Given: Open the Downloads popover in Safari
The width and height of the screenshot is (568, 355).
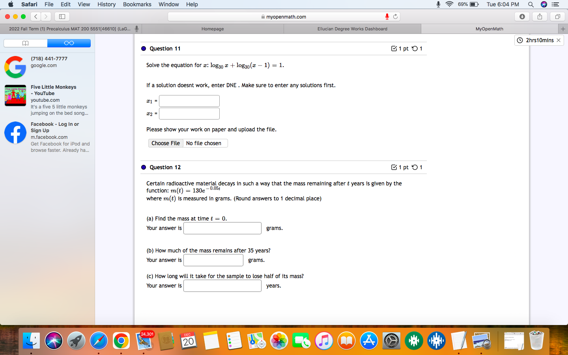Looking at the screenshot, I should pyautogui.click(x=522, y=17).
